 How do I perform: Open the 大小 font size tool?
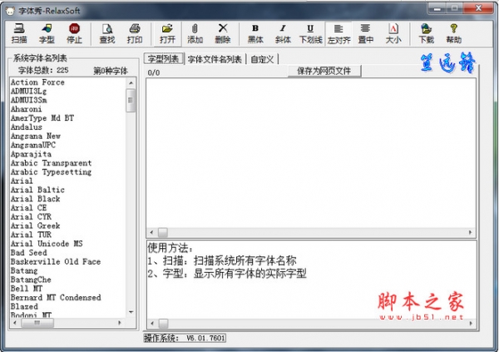(393, 33)
